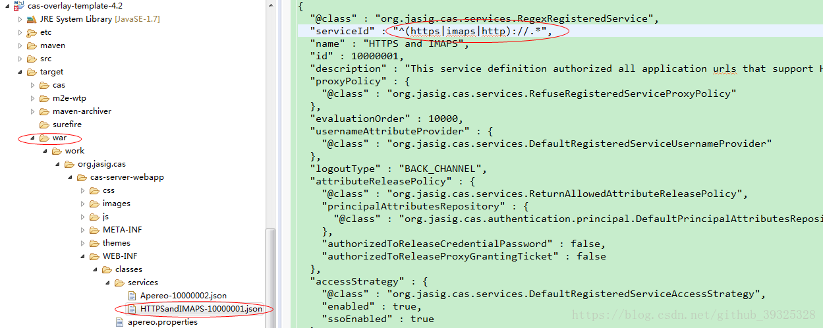Click the org.jasig.cas folder icon
This screenshot has height=328, width=823.
(70, 164)
